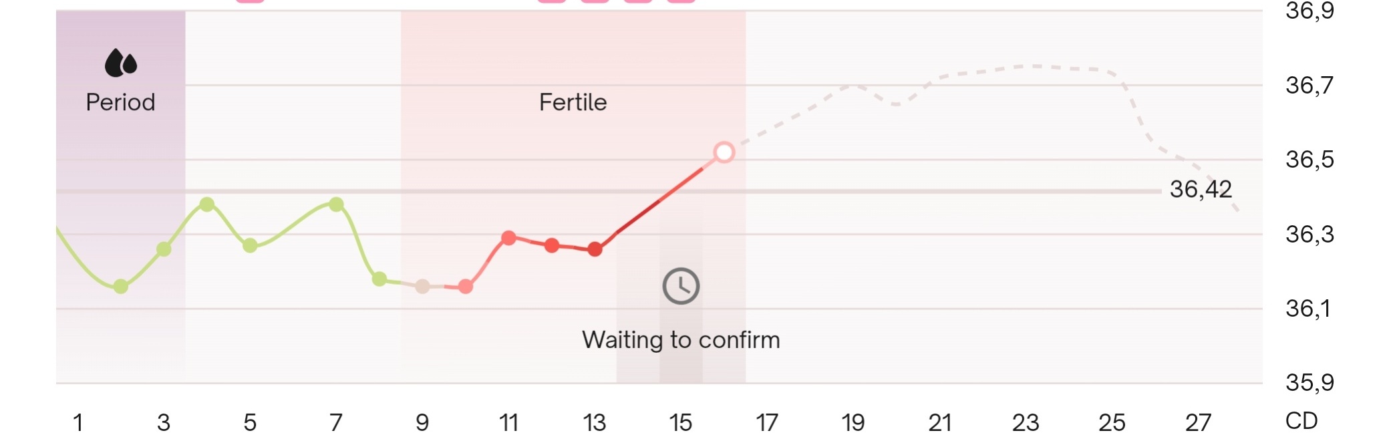Click the green point on day 8
Image resolution: width=1385 pixels, height=447 pixels.
pos(379,279)
